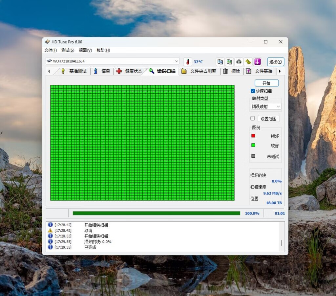
Task: Click the magnifier error scan icon
Action: (151, 71)
